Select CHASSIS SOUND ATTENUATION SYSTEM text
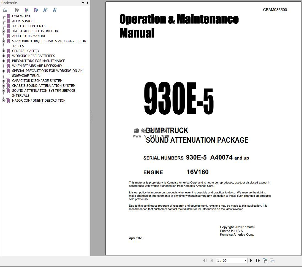 [x=44, y=86]
